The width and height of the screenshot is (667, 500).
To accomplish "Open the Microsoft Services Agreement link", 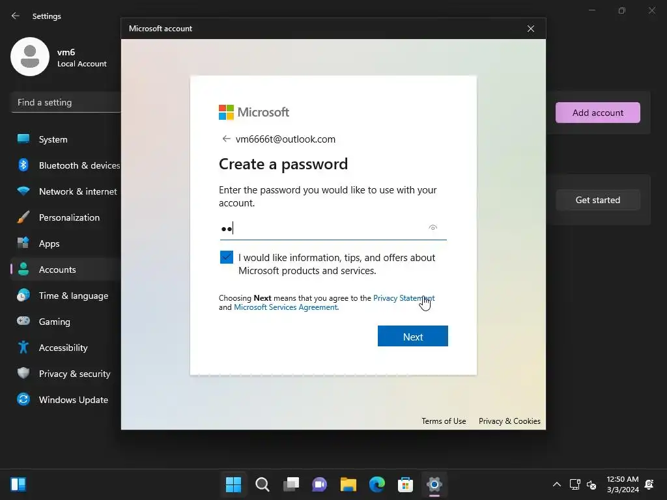I will click(x=286, y=307).
